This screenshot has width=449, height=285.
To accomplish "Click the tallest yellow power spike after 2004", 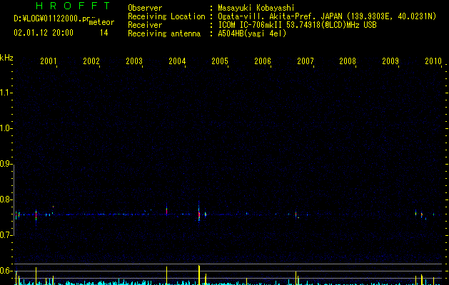I will point(199,275).
